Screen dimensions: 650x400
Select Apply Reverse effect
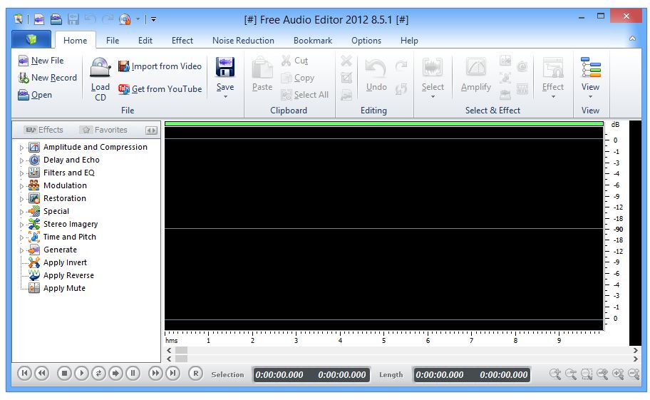pyautogui.click(x=61, y=275)
